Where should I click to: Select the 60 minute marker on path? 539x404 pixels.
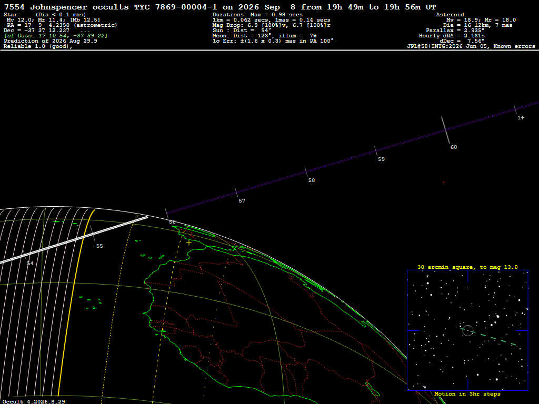454,147
